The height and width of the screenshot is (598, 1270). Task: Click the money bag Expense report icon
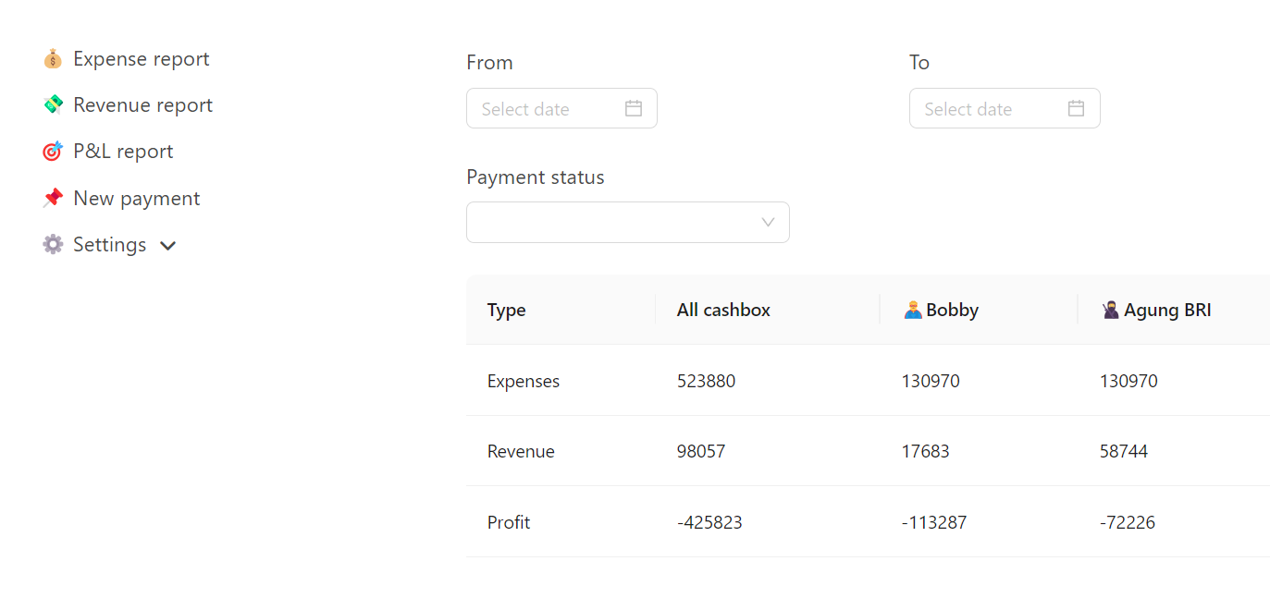[x=53, y=59]
